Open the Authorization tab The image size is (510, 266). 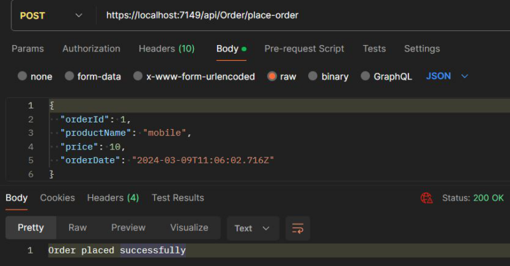pos(91,48)
